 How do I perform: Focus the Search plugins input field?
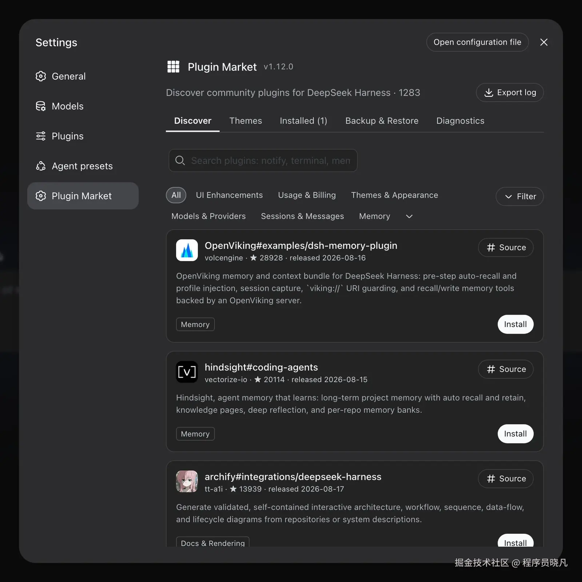point(263,160)
